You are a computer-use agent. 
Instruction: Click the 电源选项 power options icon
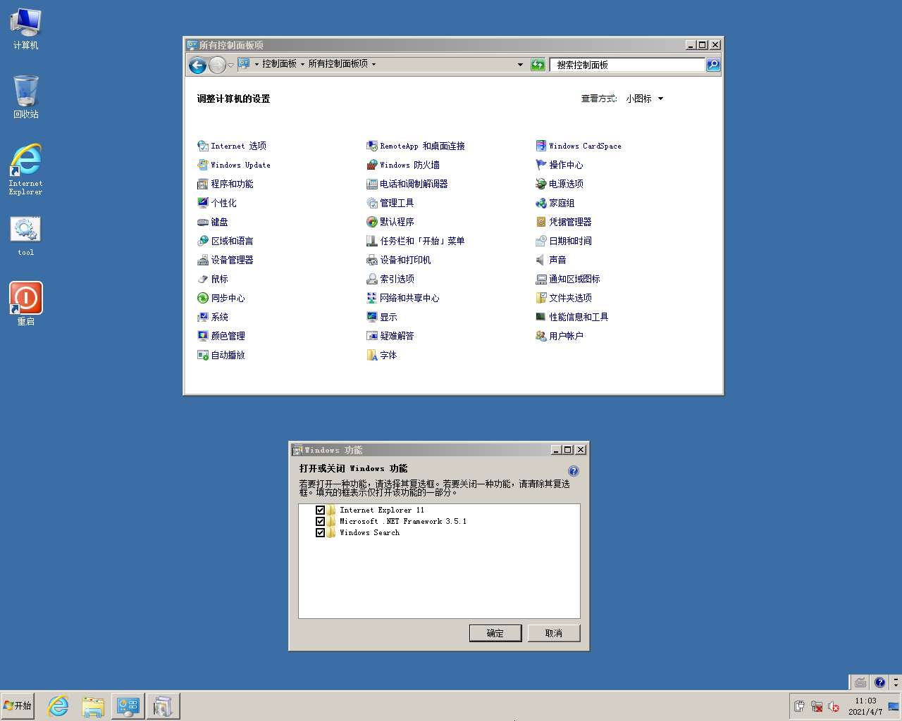[541, 184]
